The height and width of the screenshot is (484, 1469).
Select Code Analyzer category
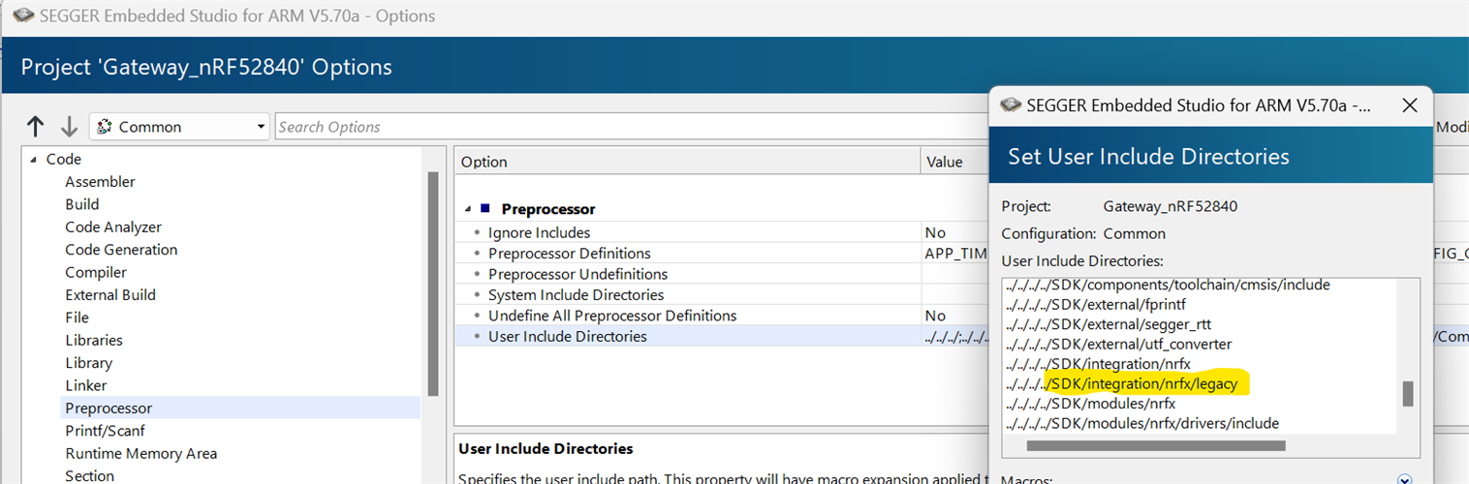pyautogui.click(x=113, y=227)
